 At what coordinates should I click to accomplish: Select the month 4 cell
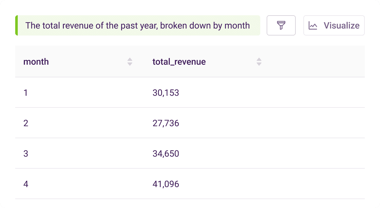coord(26,184)
